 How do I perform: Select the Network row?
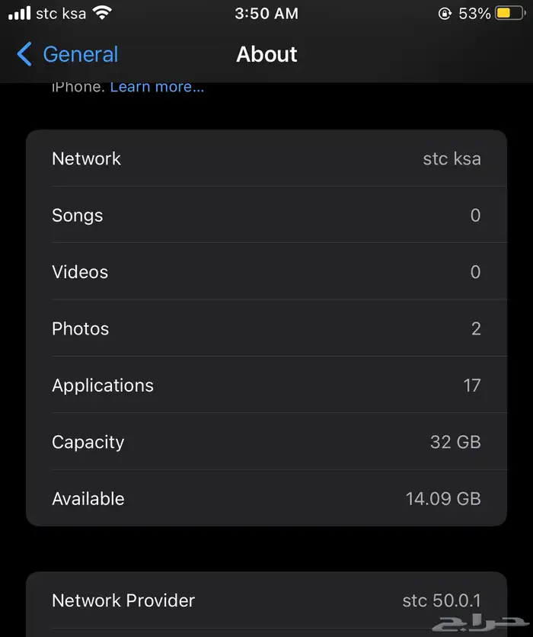[x=266, y=158]
